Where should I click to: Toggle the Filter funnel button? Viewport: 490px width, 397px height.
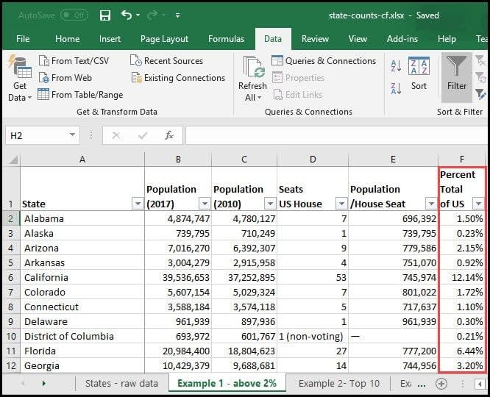point(457,77)
